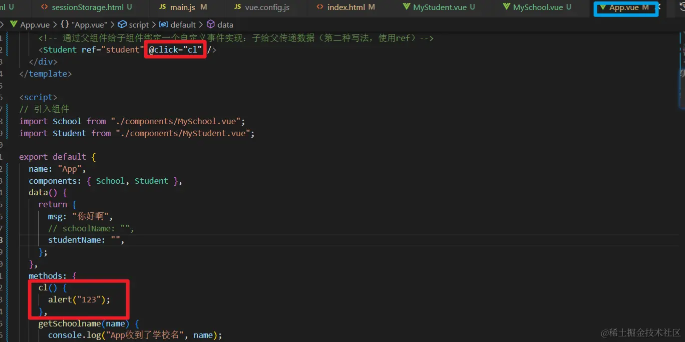
Task: Open the App.vue file breadcrumb
Action: tap(30, 25)
